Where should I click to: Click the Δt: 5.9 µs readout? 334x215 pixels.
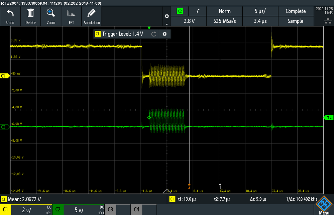tap(258, 199)
